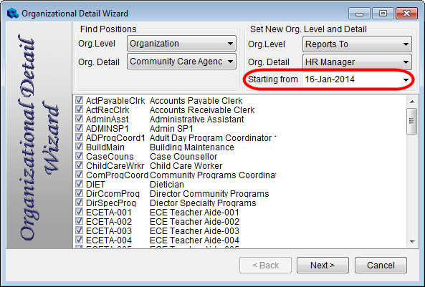Image resolution: width=425 pixels, height=287 pixels.
Task: Open the Starting from date picker arrow
Action: [406, 80]
